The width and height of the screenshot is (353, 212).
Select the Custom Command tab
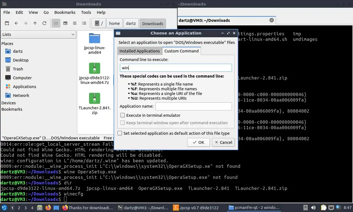click(181, 51)
